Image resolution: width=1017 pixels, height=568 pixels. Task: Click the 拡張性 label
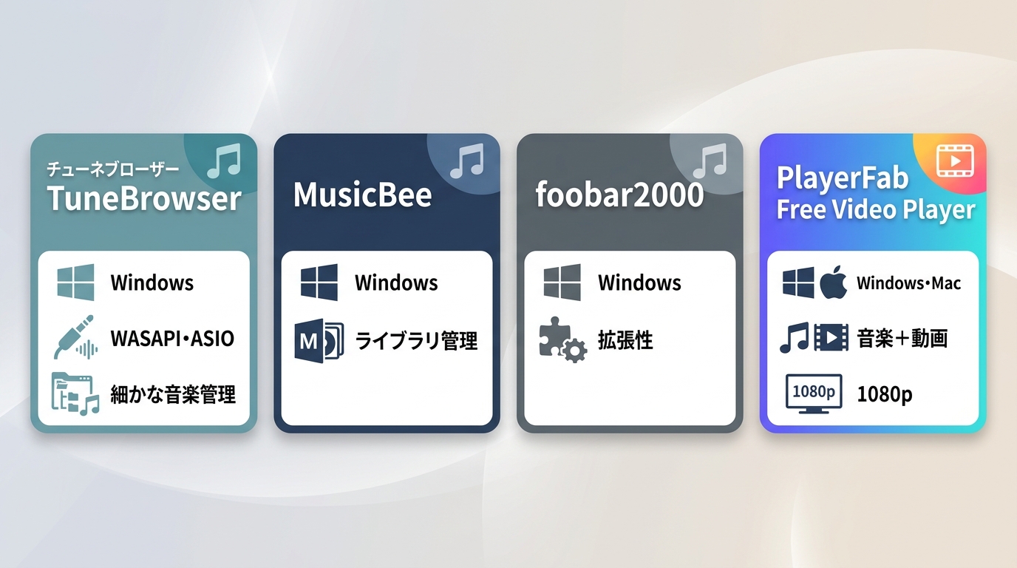coord(625,341)
